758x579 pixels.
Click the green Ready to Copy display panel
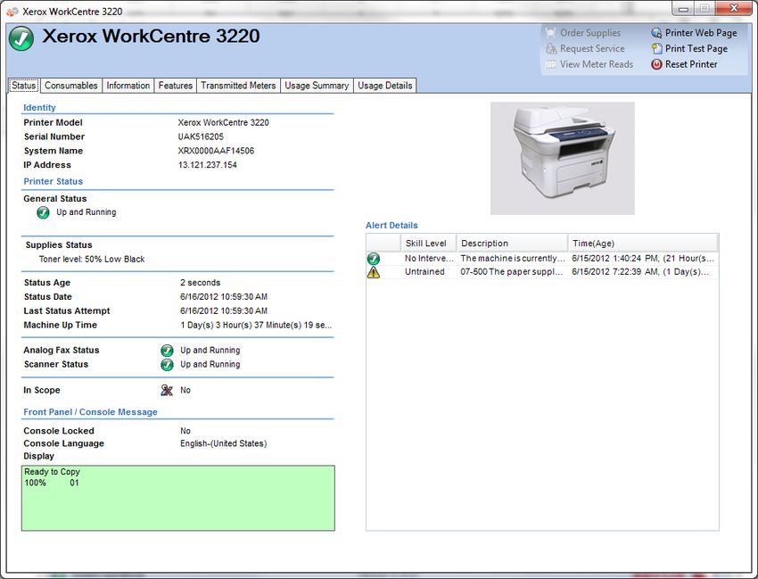(177, 498)
